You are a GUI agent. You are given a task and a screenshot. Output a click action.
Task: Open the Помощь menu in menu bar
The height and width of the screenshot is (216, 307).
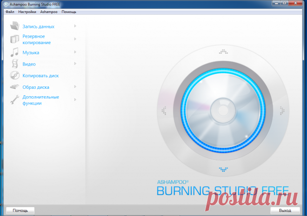pos(69,12)
